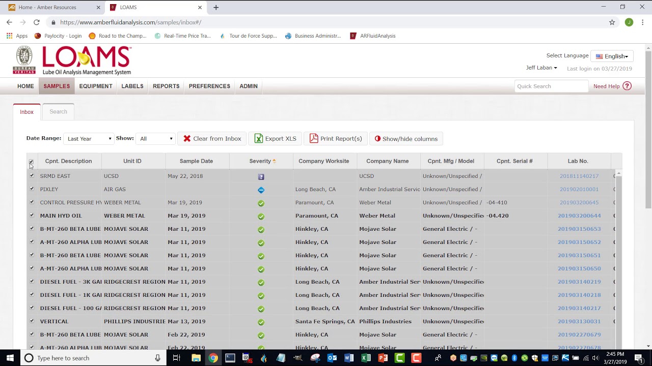Click the Need Help link text
Image resolution: width=652 pixels, height=366 pixels.
[606, 86]
